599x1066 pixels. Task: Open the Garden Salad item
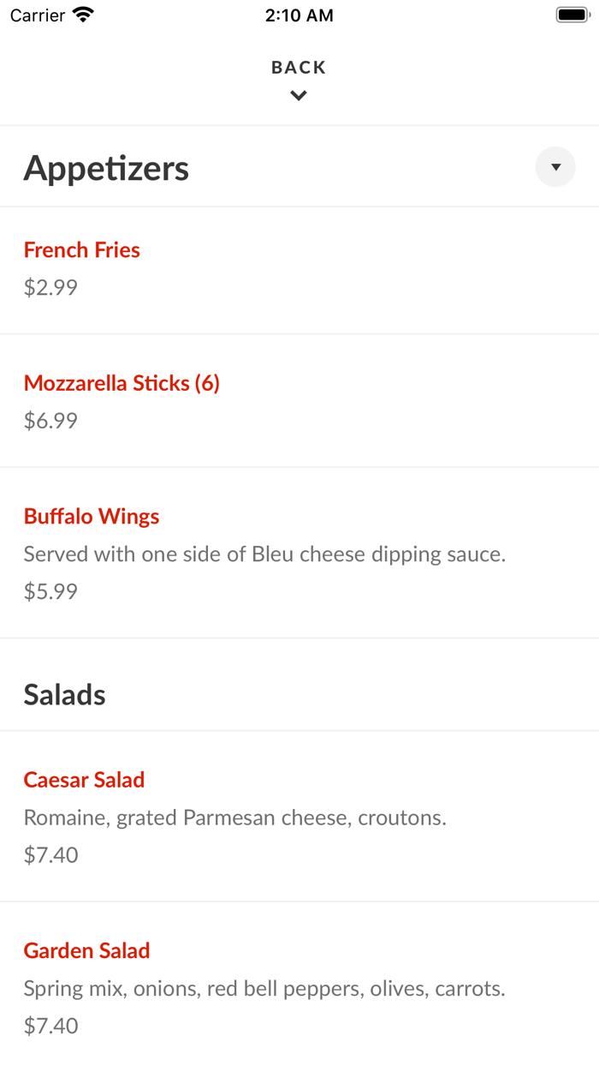[86, 950]
